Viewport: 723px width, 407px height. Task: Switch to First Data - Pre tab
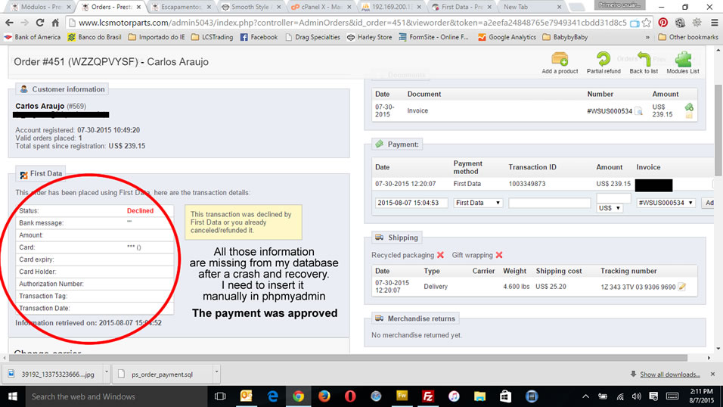click(x=461, y=7)
